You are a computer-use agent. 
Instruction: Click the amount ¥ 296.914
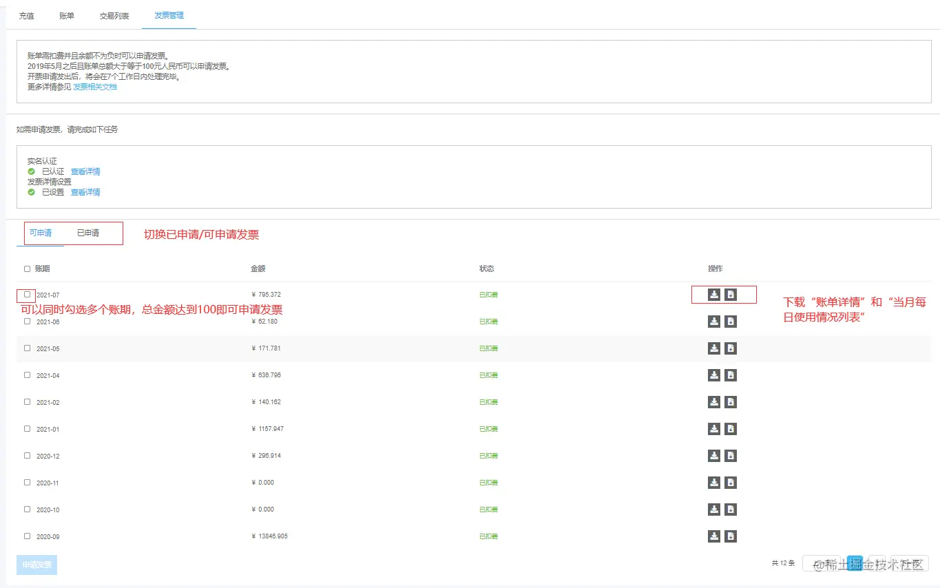pos(267,456)
